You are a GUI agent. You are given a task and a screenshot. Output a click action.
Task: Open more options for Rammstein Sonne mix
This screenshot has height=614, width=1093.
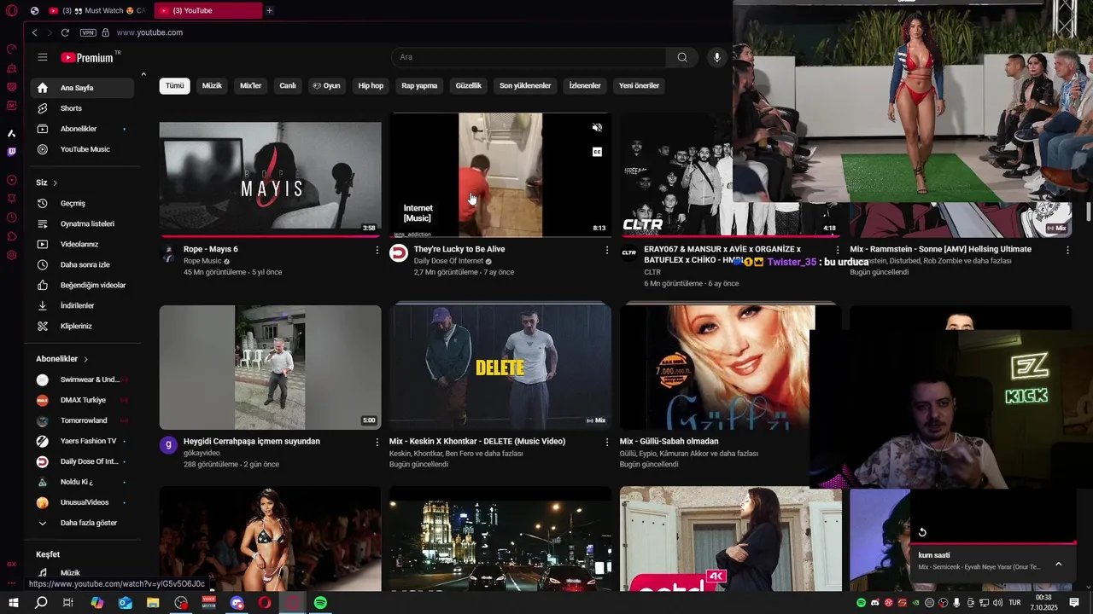(x=1067, y=250)
